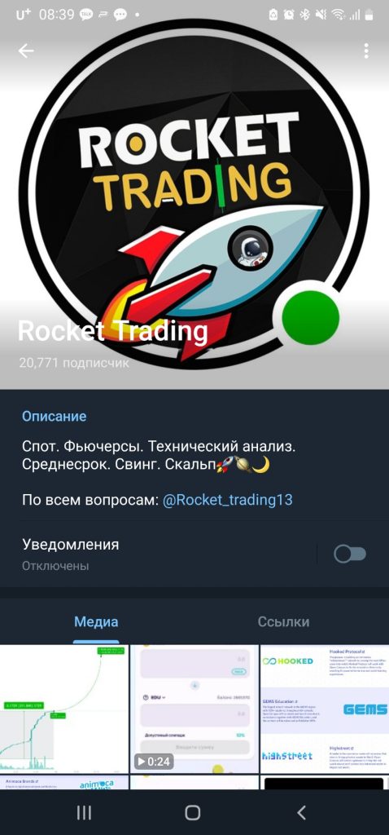Tap the 20,771 подписчик subscriber count
The image size is (389, 835).
coord(74,363)
